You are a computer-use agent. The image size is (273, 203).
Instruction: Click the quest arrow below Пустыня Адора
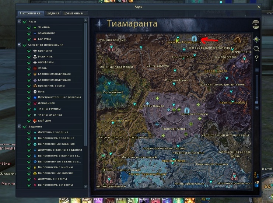(174, 84)
